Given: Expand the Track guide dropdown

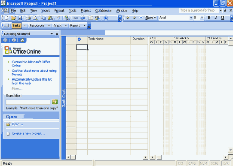Looking at the screenshot, I should [66, 25].
